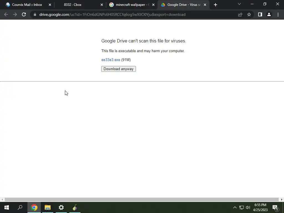Bookmark this page with star

[249, 14]
